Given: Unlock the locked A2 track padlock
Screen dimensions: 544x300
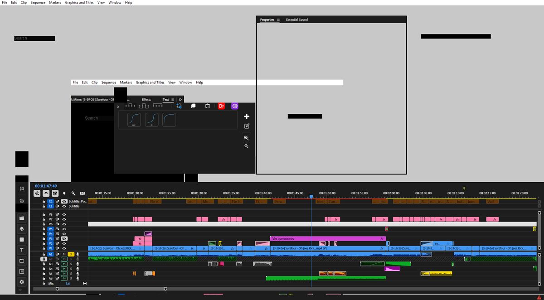Looking at the screenshot, I should click(44, 259).
